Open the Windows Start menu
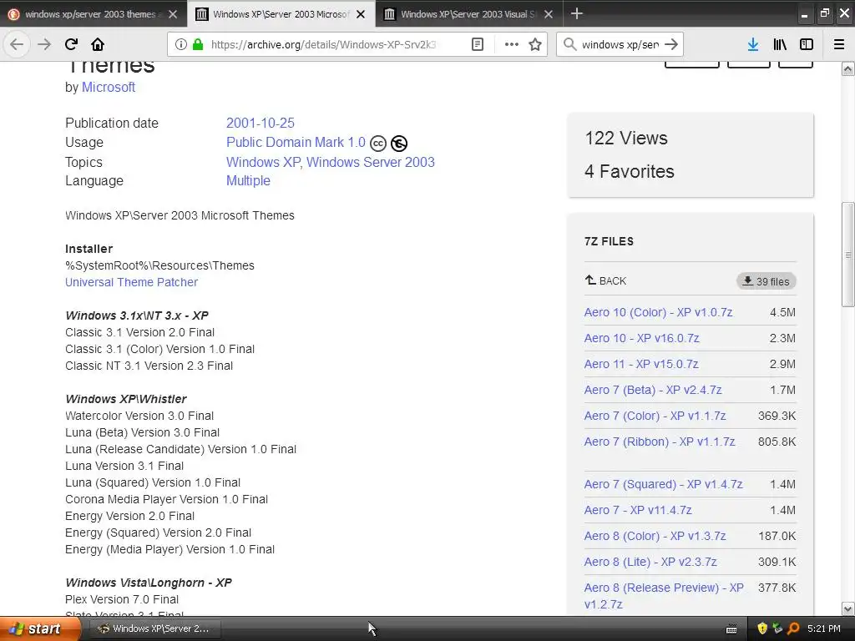This screenshot has width=855, height=641. 40,628
